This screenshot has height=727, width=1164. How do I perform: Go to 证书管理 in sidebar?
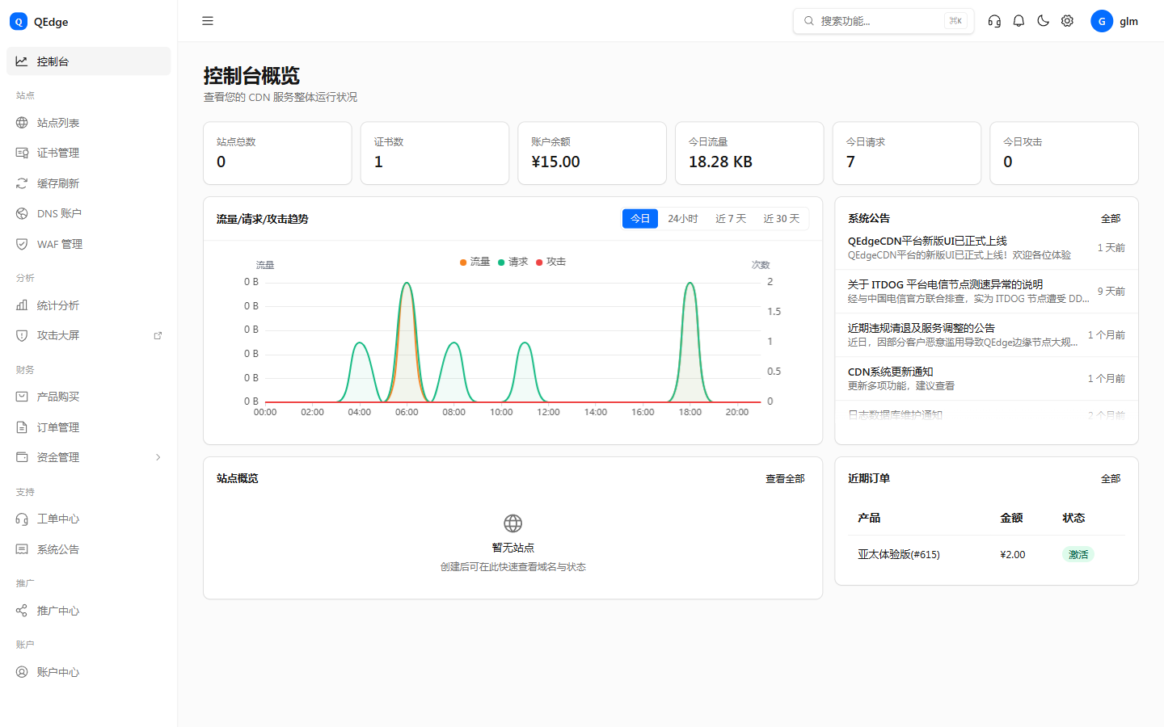[x=89, y=153]
